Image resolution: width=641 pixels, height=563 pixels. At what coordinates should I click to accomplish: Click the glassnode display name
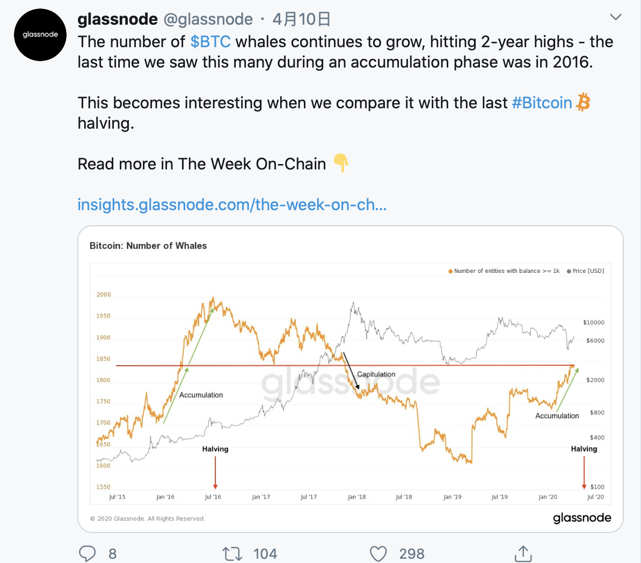point(118,19)
